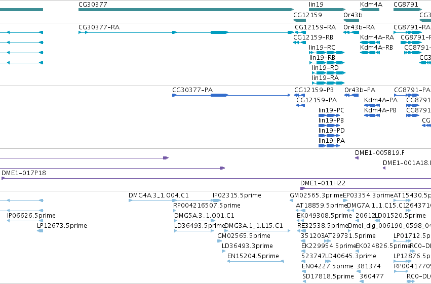Select protein lin19-PA
This screenshot has width=431, height=284.
tap(332, 141)
